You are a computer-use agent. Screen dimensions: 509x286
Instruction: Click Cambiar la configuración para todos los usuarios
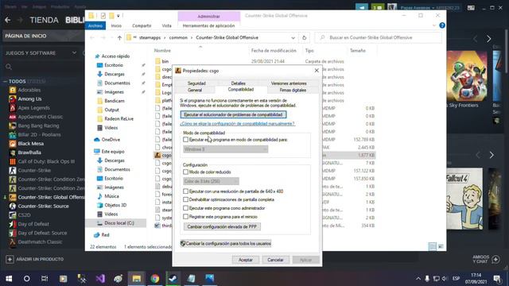click(226, 243)
